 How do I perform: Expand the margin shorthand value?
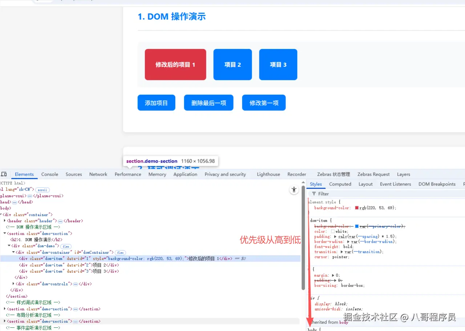pyautogui.click(x=333, y=275)
